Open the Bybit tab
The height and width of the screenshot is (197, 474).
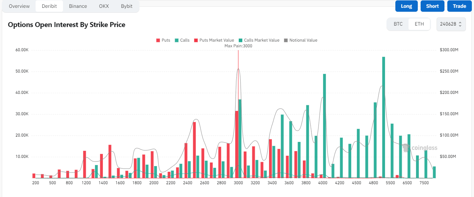127,6
